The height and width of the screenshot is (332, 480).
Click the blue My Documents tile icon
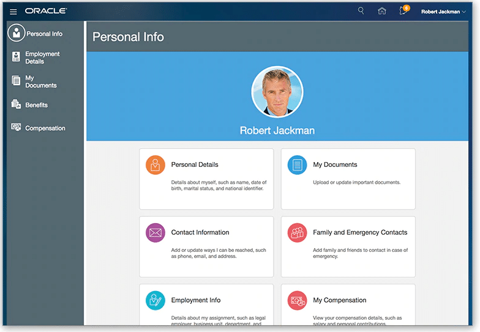pos(298,165)
